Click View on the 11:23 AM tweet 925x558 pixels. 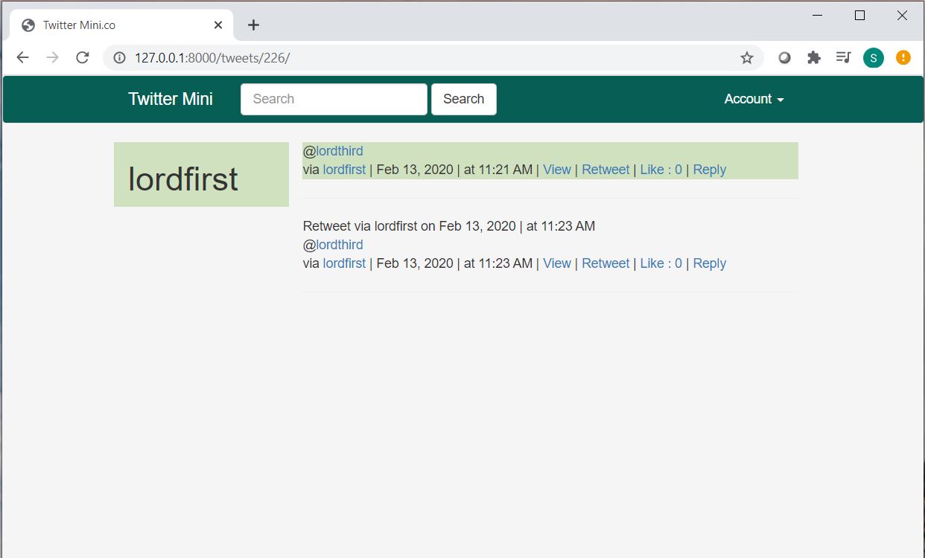point(557,263)
